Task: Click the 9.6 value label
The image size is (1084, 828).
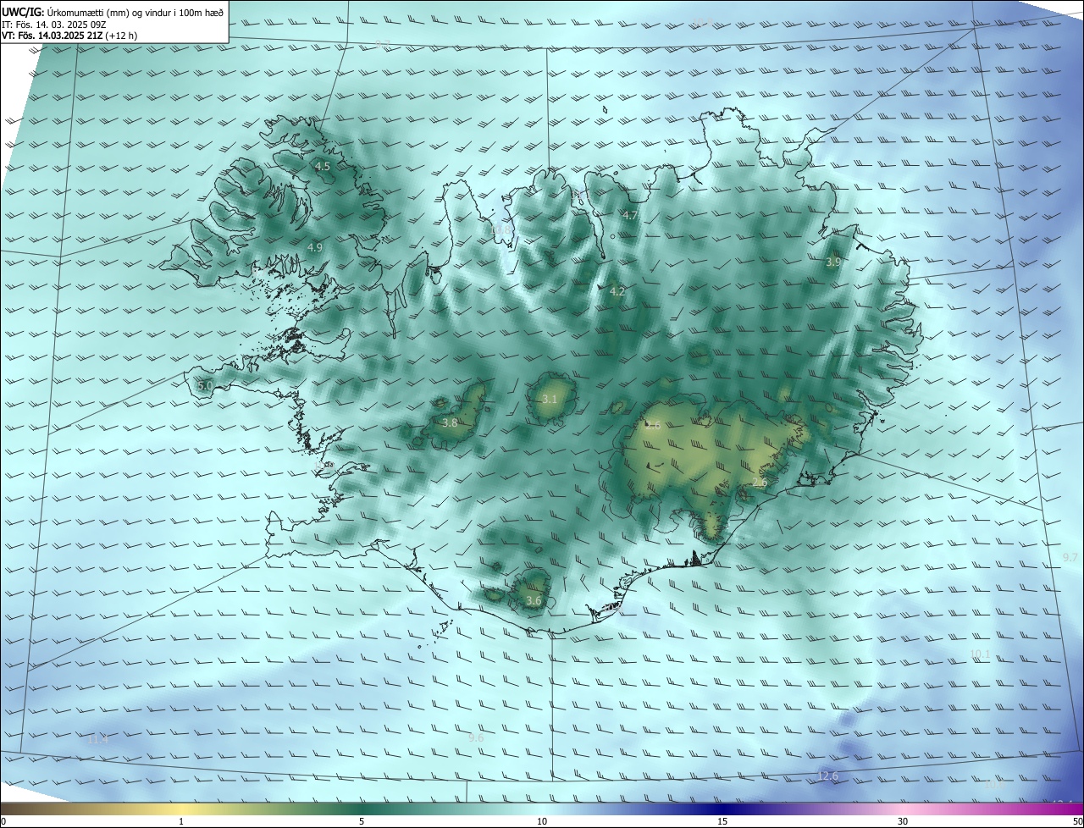Action: click(x=476, y=738)
